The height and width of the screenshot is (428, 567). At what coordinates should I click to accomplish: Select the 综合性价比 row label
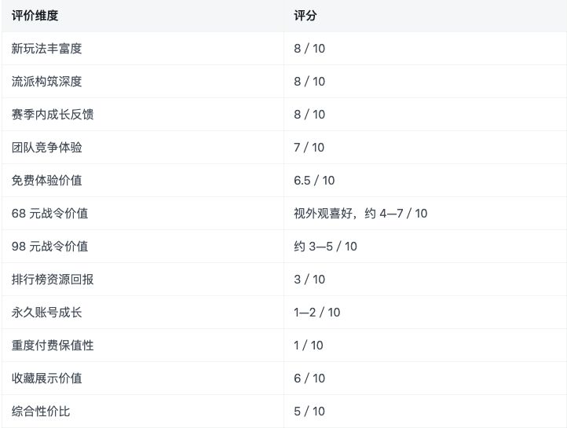pyautogui.click(x=41, y=412)
